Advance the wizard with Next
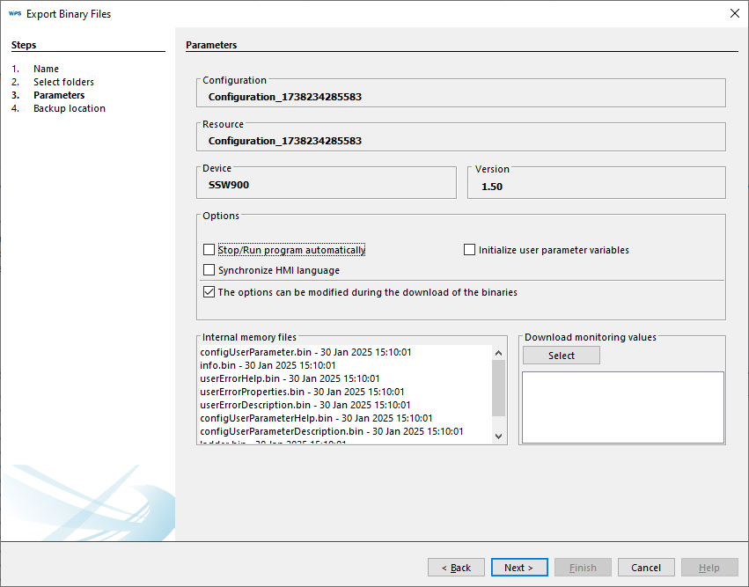This screenshot has height=587, width=749. pos(518,567)
